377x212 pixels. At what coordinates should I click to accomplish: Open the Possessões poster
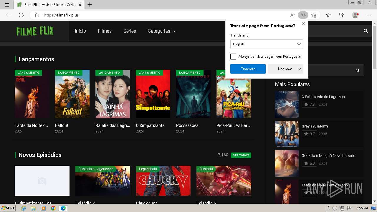coord(193,94)
